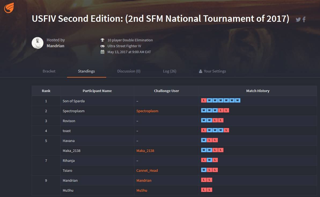Open the Bracket tab

[49, 71]
